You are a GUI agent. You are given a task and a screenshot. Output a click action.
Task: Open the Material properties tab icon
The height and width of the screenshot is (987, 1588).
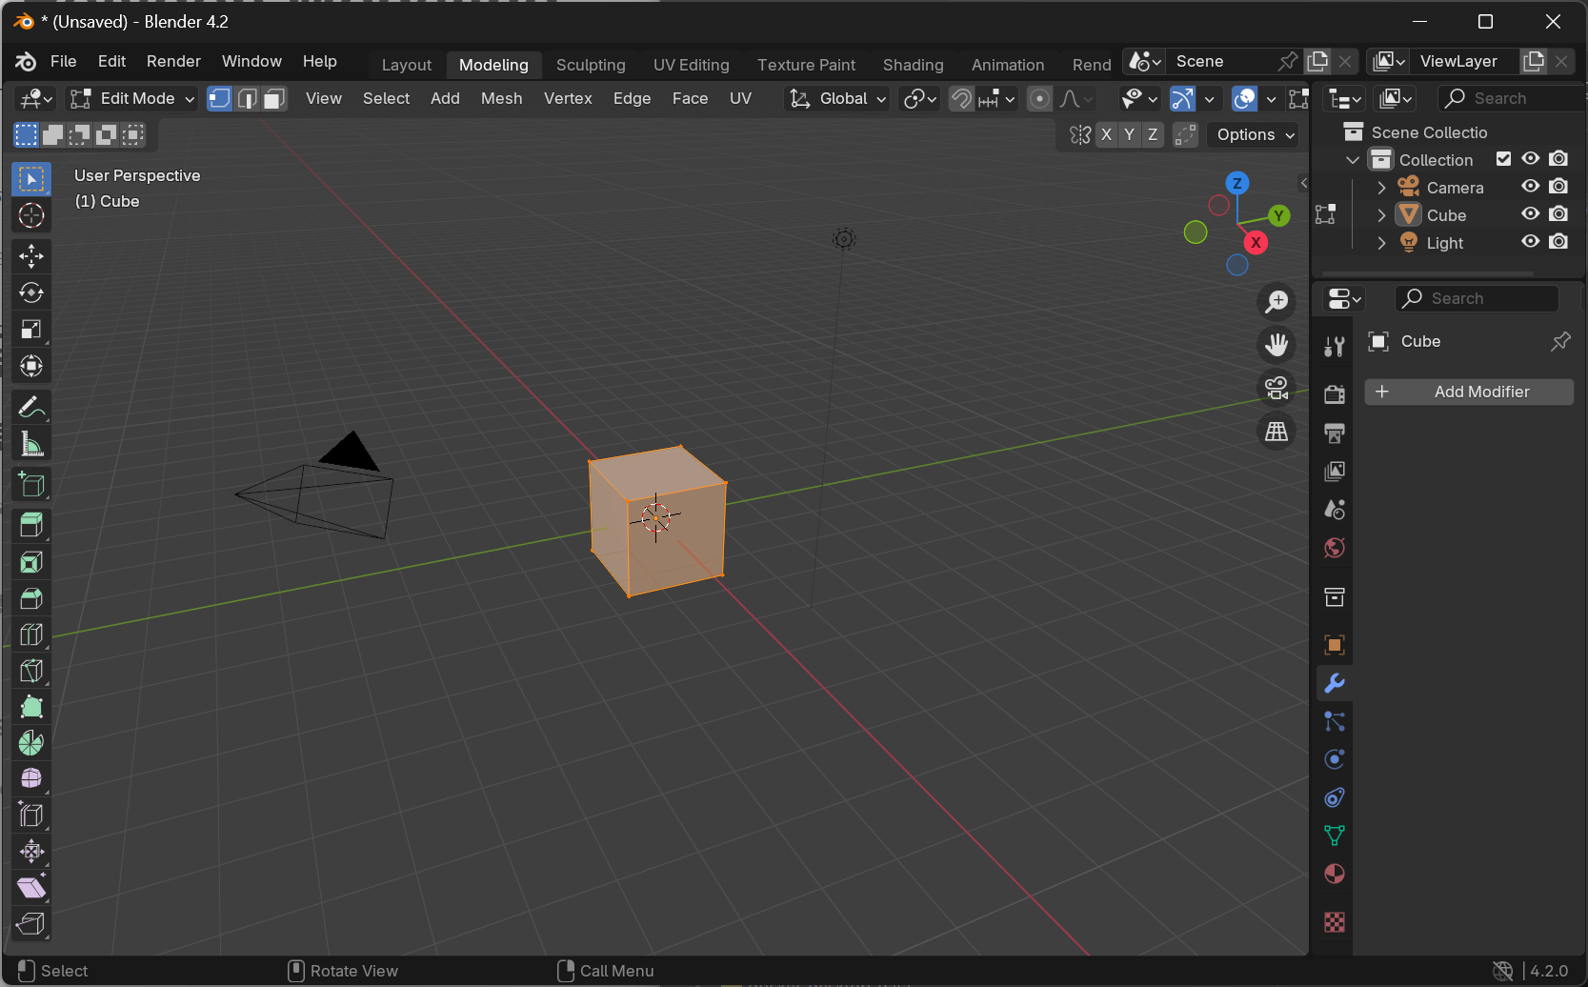pos(1335,874)
